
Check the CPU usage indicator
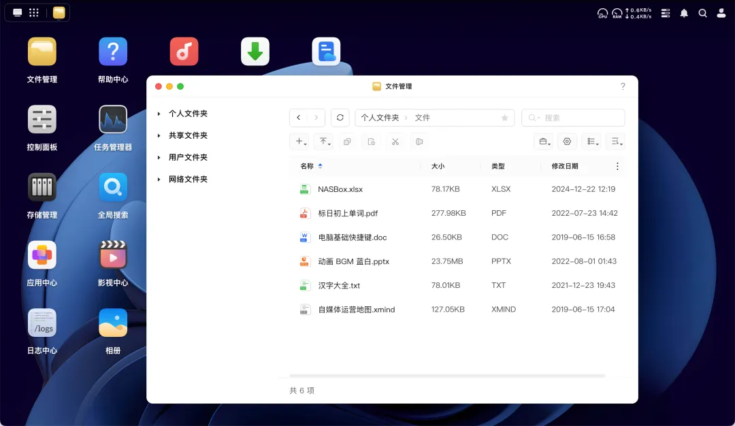602,13
